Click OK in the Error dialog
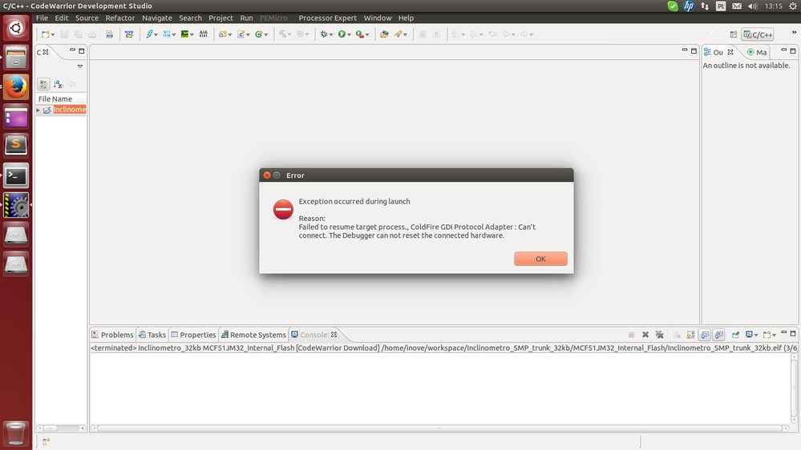The image size is (801, 450). [540, 259]
